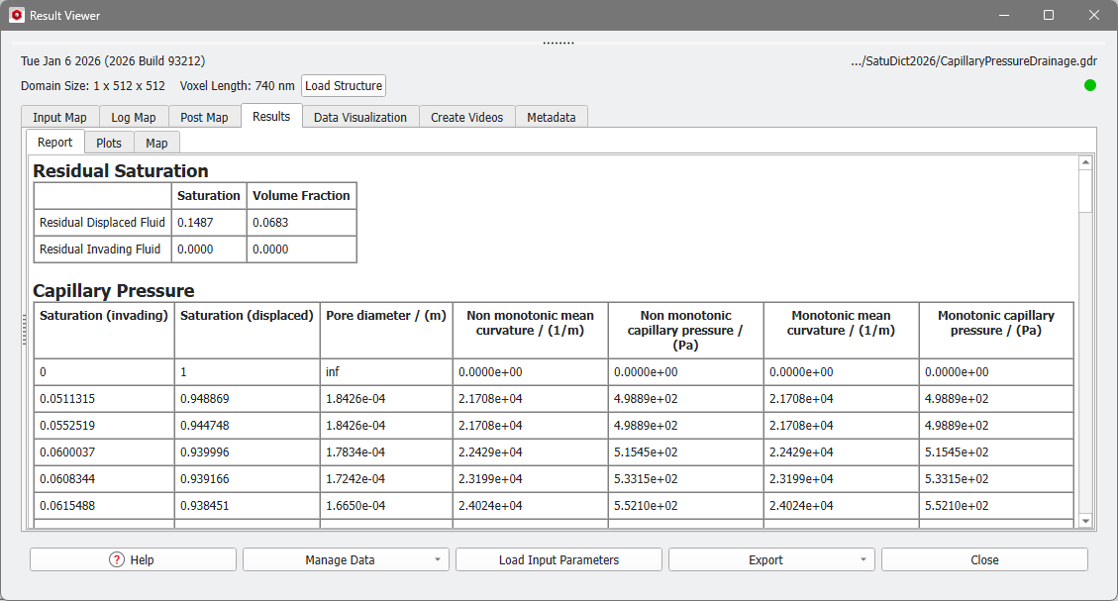
Task: Go to the Metadata tab
Action: pyautogui.click(x=551, y=117)
